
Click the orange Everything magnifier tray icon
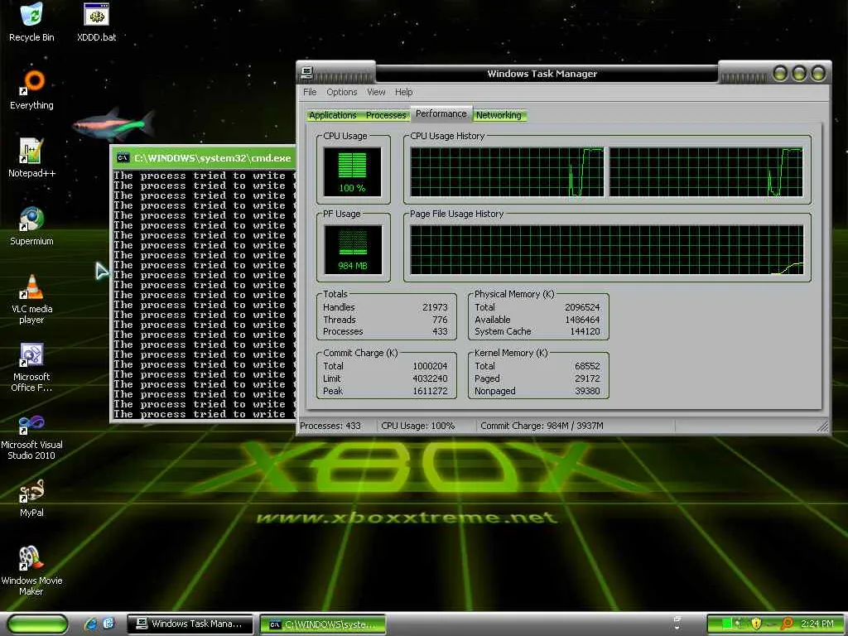(787, 624)
